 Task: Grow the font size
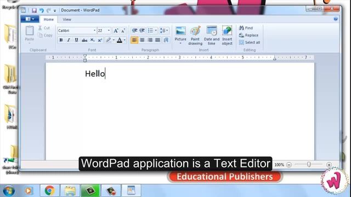pos(116,31)
